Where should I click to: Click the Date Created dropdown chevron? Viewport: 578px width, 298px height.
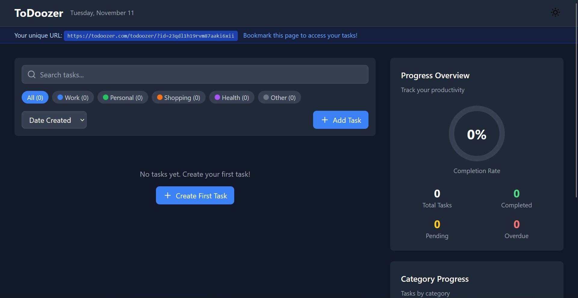82,120
